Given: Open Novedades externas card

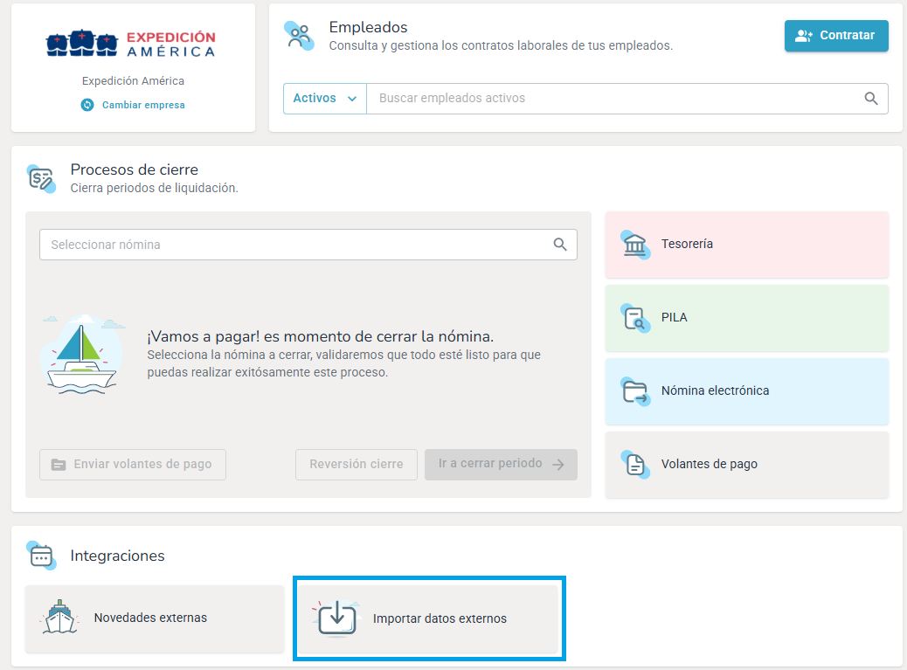Looking at the screenshot, I should [155, 619].
